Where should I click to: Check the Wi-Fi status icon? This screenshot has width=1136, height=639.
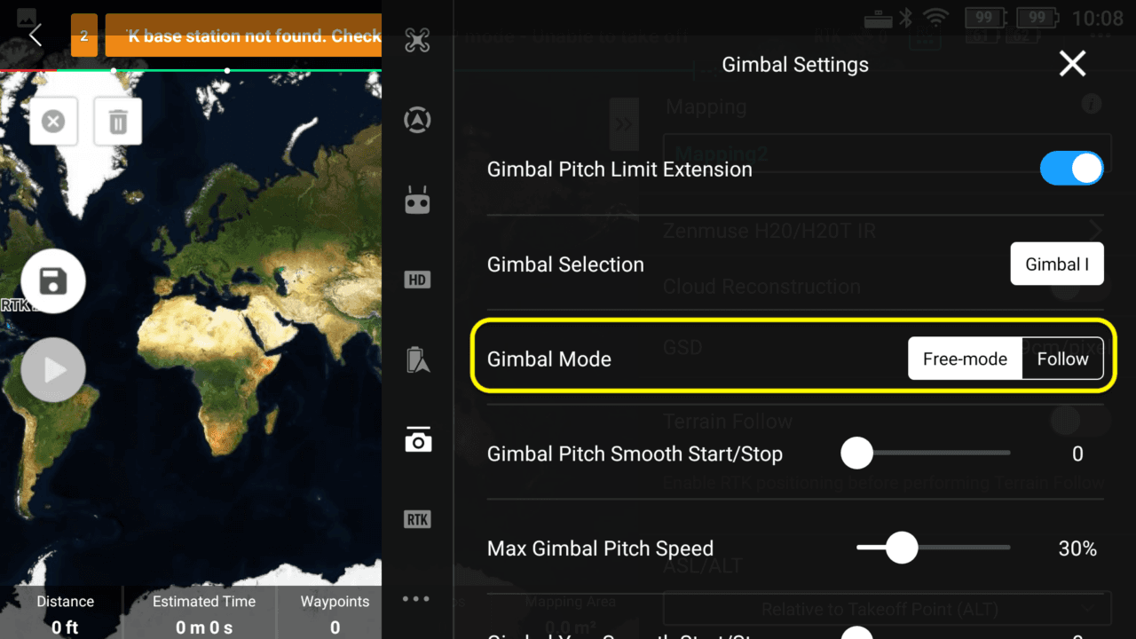935,18
